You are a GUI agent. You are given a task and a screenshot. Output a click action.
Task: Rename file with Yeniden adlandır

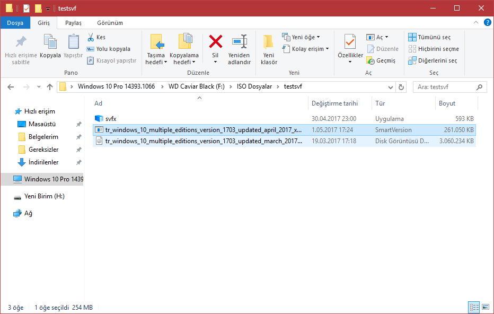pyautogui.click(x=240, y=49)
